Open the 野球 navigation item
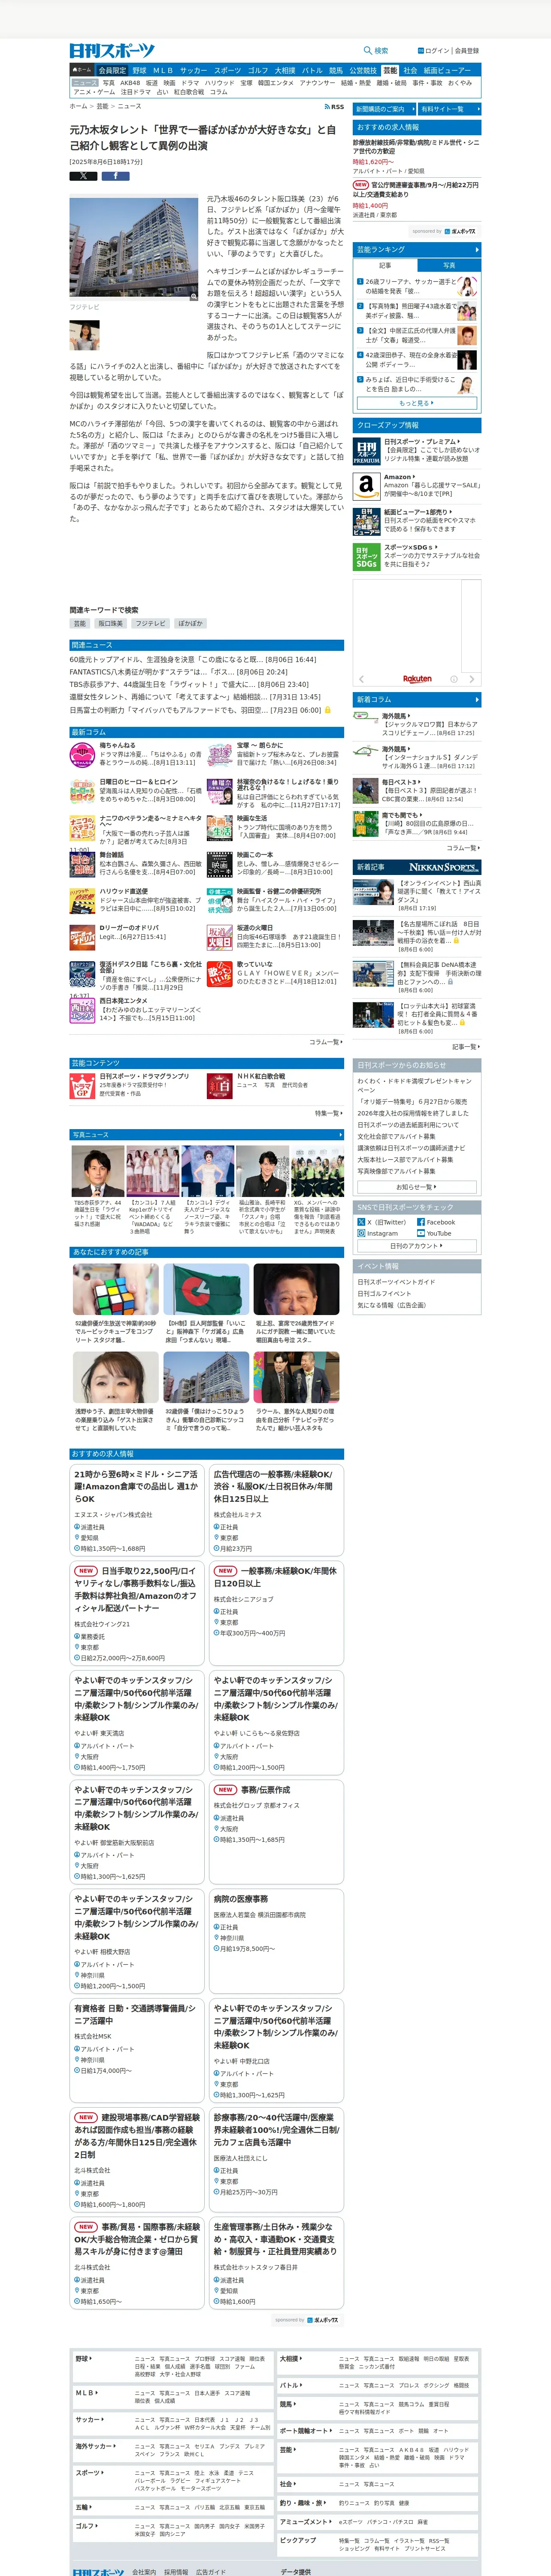Image resolution: width=551 pixels, height=2576 pixels. tap(139, 71)
